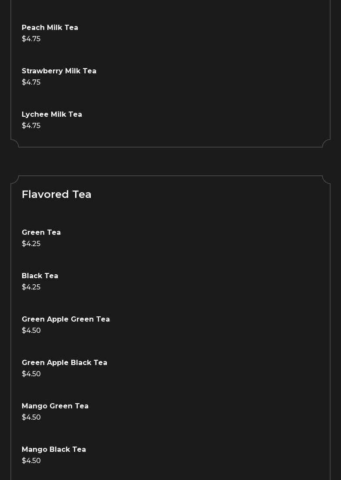Click the Flavored Tea section heading

pyautogui.click(x=56, y=194)
